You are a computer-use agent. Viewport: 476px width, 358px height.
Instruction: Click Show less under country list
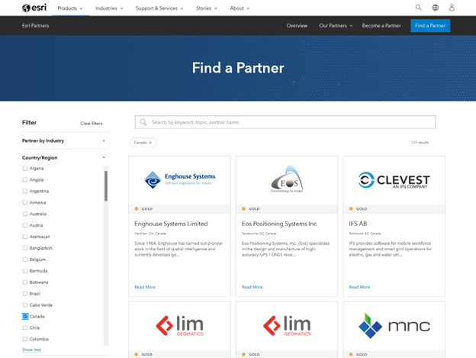point(31,350)
